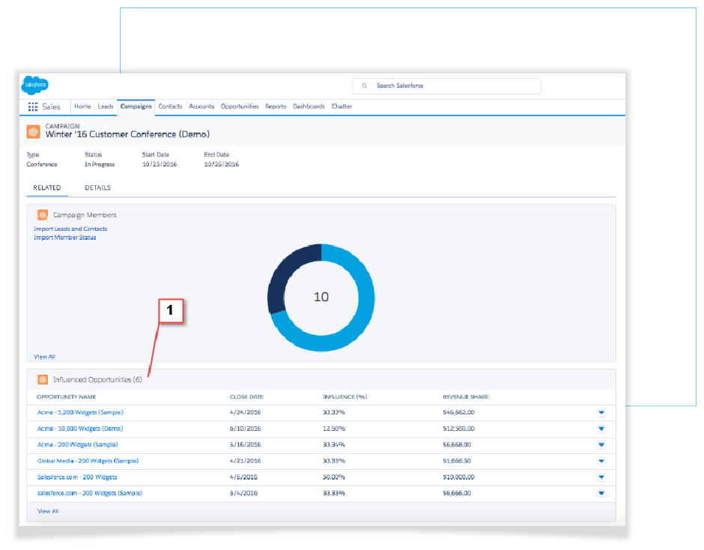Screen dimensions: 704x550
Task: Click the 12.50% influence value
Action: (x=334, y=429)
